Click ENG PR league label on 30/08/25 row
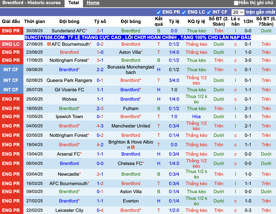 pyautogui.click(x=11, y=31)
